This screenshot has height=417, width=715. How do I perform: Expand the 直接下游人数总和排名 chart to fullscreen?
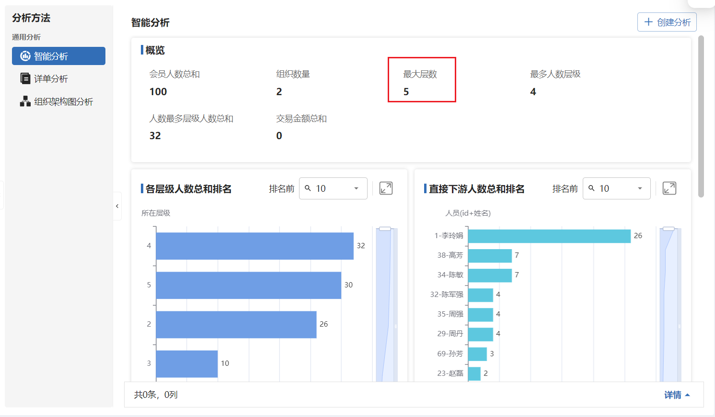coord(669,188)
